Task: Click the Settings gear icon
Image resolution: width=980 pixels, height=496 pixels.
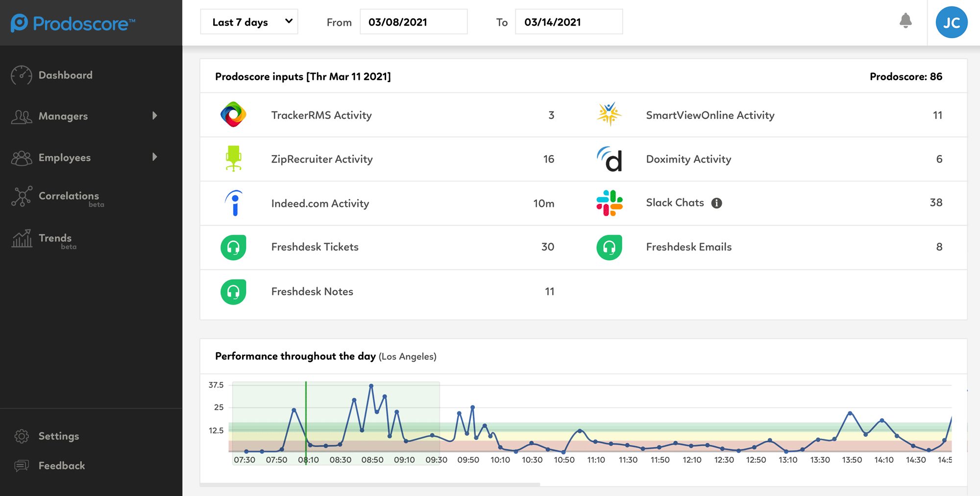Action: [22, 436]
